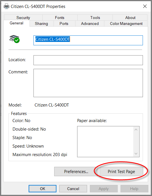The height and width of the screenshot is (196, 152).
Task: Click the 'Model:' label
Action: pyautogui.click(x=15, y=105)
